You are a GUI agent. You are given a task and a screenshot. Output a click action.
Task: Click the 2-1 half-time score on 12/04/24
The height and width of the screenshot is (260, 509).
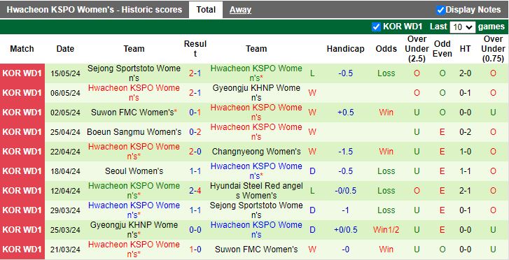pyautogui.click(x=465, y=191)
